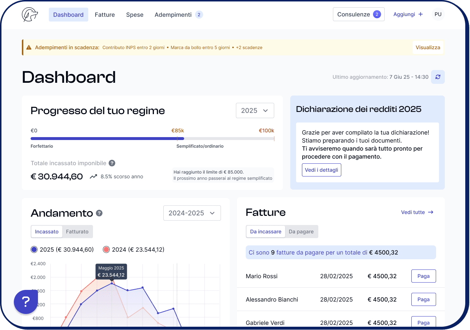Open the 2025 year dropdown
This screenshot has height=330, width=470.
click(x=255, y=110)
